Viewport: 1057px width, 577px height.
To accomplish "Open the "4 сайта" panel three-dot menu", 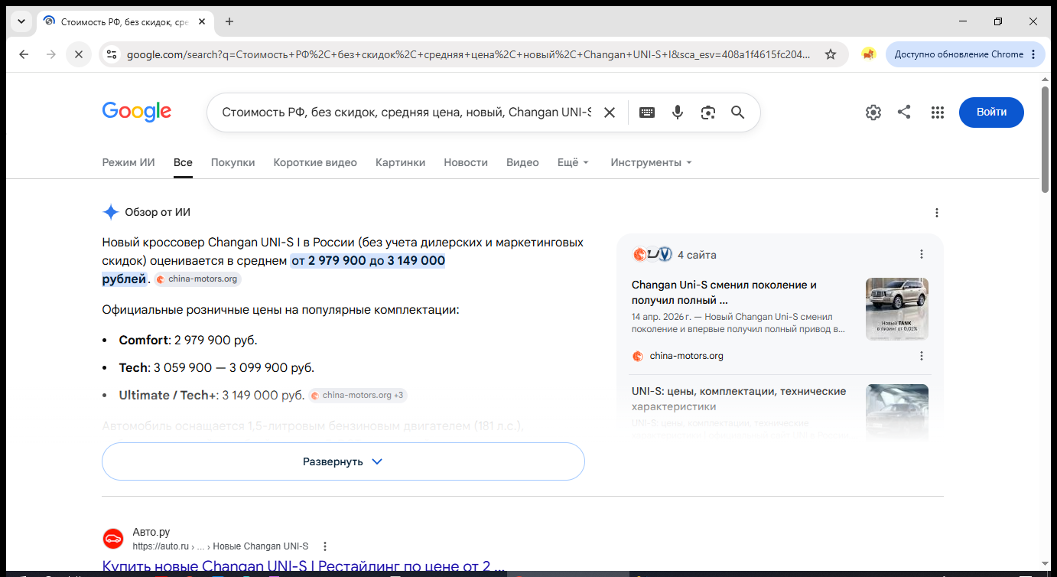I will 922,254.
